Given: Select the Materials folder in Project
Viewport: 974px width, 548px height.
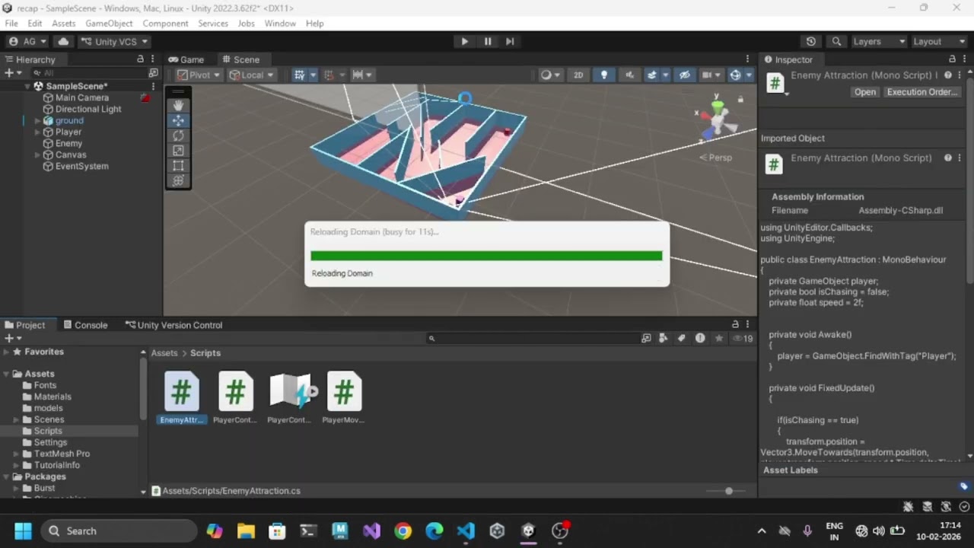Looking at the screenshot, I should (53, 397).
